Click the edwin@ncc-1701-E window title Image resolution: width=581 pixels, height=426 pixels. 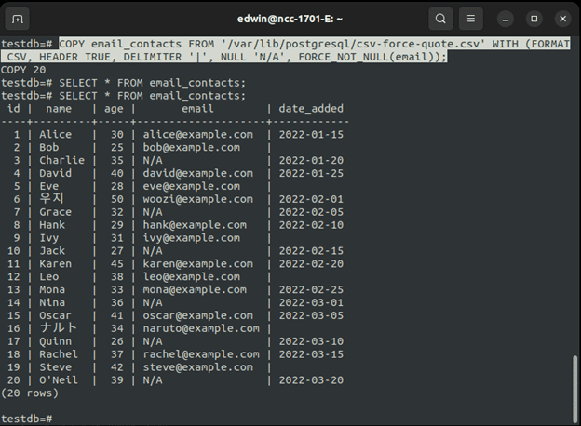[x=290, y=19]
